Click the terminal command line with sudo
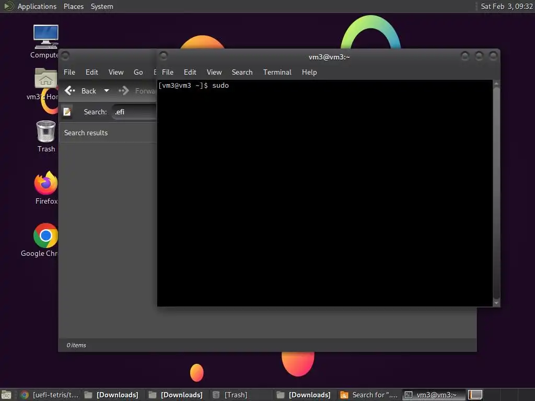Image resolution: width=535 pixels, height=401 pixels. 193,86
